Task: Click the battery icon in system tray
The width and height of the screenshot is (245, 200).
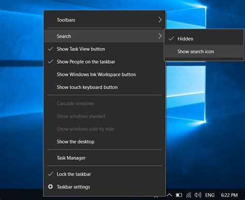Action: tap(179, 195)
